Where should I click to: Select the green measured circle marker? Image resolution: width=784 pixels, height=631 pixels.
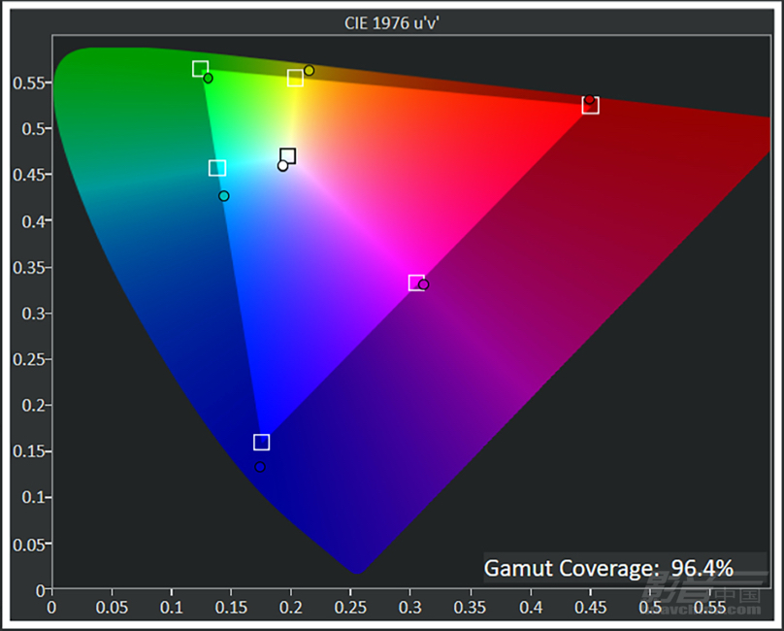[x=208, y=78]
